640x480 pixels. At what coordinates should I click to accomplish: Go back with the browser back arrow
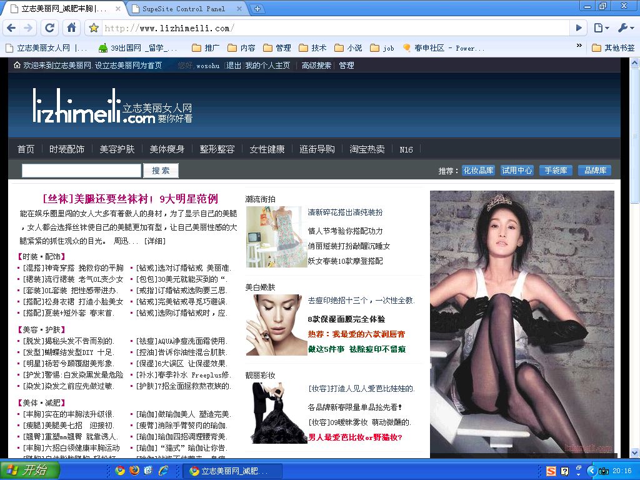tap(11, 28)
